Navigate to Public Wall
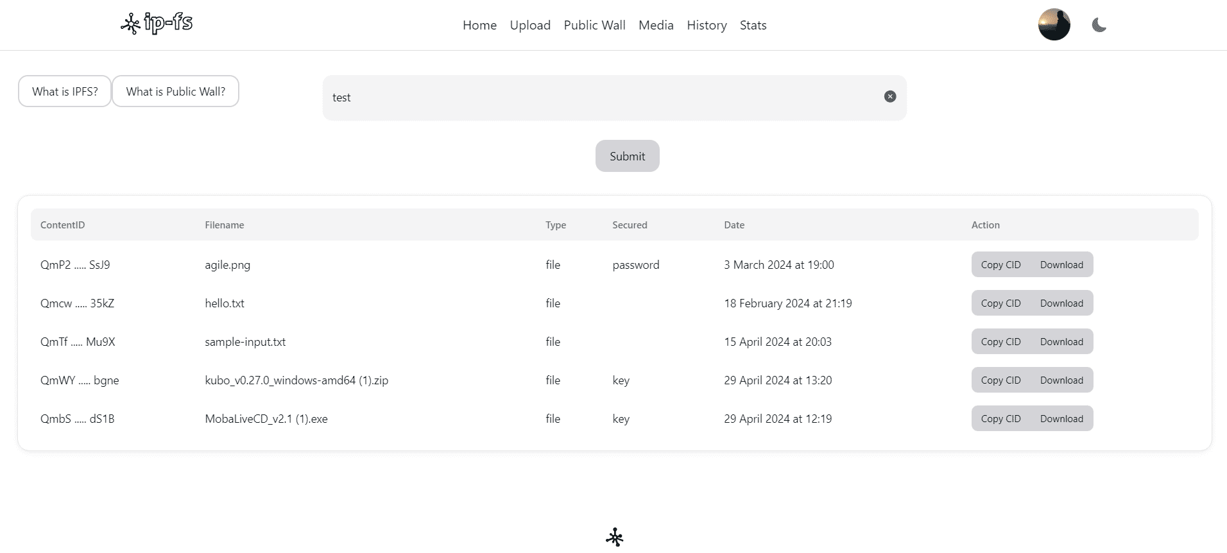The width and height of the screenshot is (1227, 553). tap(594, 25)
